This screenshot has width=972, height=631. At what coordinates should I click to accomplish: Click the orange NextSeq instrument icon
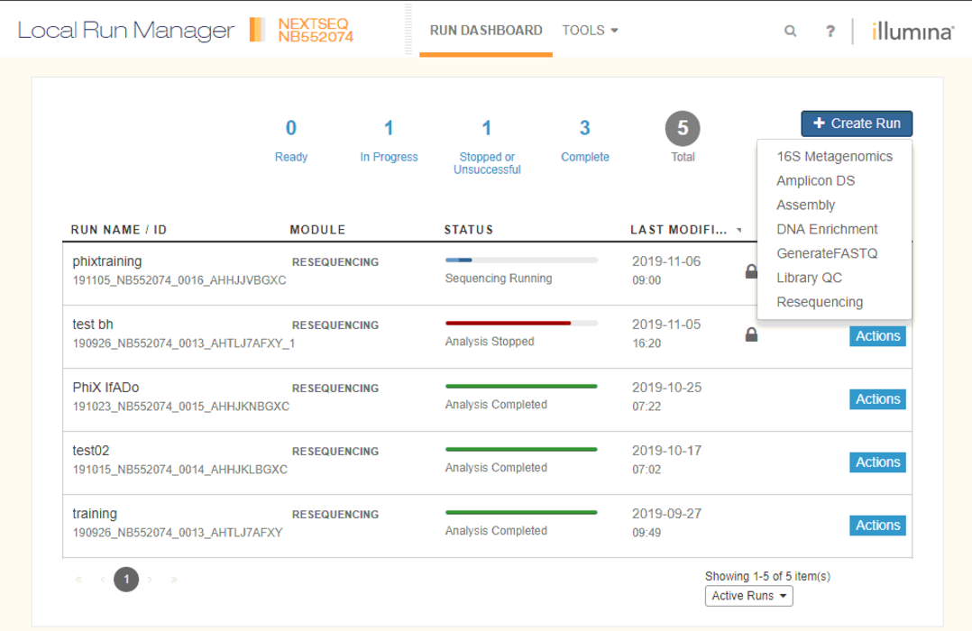click(x=257, y=30)
